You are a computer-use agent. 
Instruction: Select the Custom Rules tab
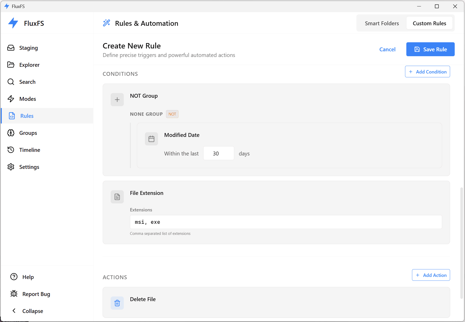point(429,23)
